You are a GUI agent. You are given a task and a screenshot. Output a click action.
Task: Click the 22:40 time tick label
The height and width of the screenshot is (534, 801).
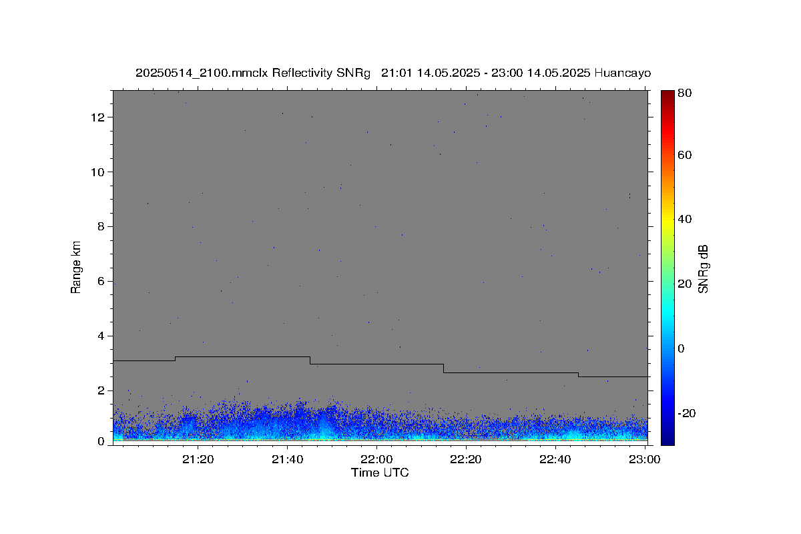tap(555, 459)
